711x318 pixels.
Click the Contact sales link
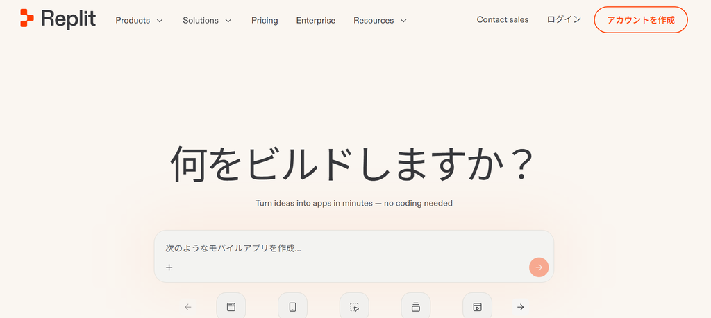click(x=503, y=19)
